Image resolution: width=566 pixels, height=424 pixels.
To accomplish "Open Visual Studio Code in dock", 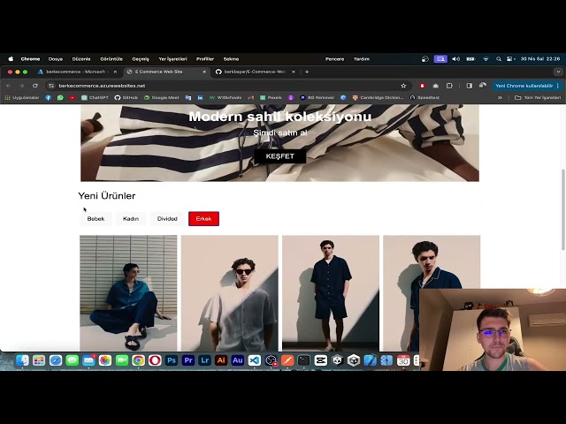I will pyautogui.click(x=255, y=360).
